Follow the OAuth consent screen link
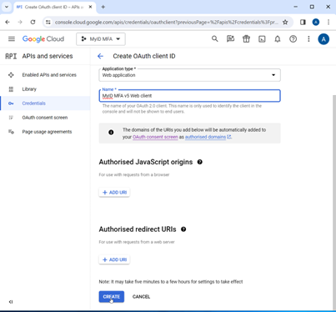336x312 pixels. click(155, 137)
